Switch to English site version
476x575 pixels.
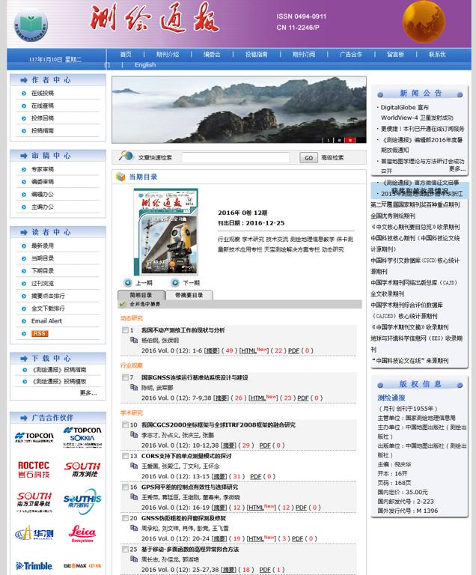tap(145, 65)
